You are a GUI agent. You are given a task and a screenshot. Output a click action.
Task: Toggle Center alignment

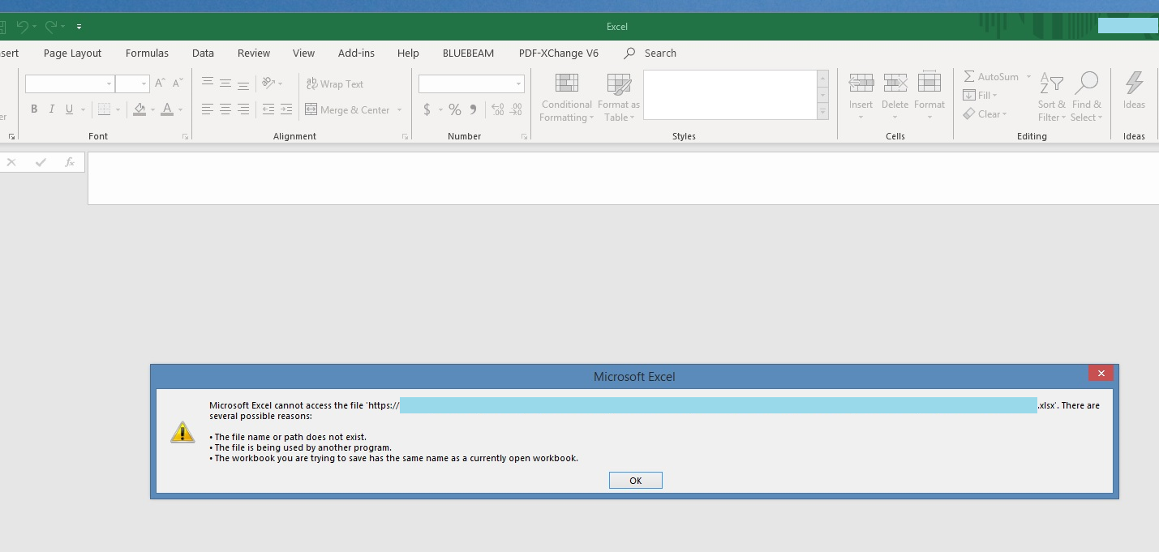pos(225,109)
